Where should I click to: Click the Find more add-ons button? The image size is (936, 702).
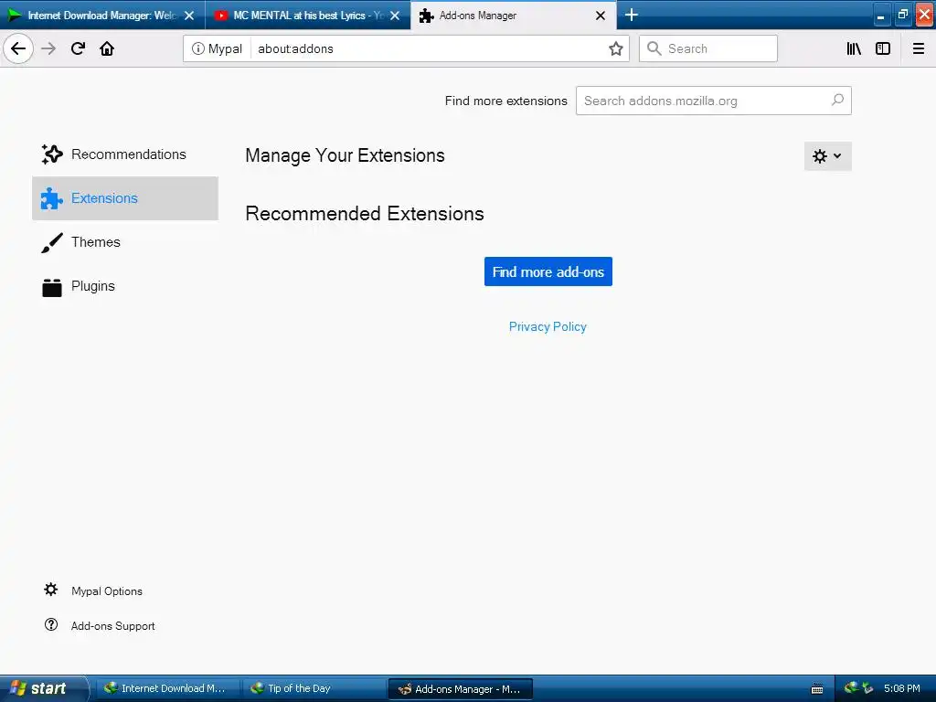pos(548,271)
